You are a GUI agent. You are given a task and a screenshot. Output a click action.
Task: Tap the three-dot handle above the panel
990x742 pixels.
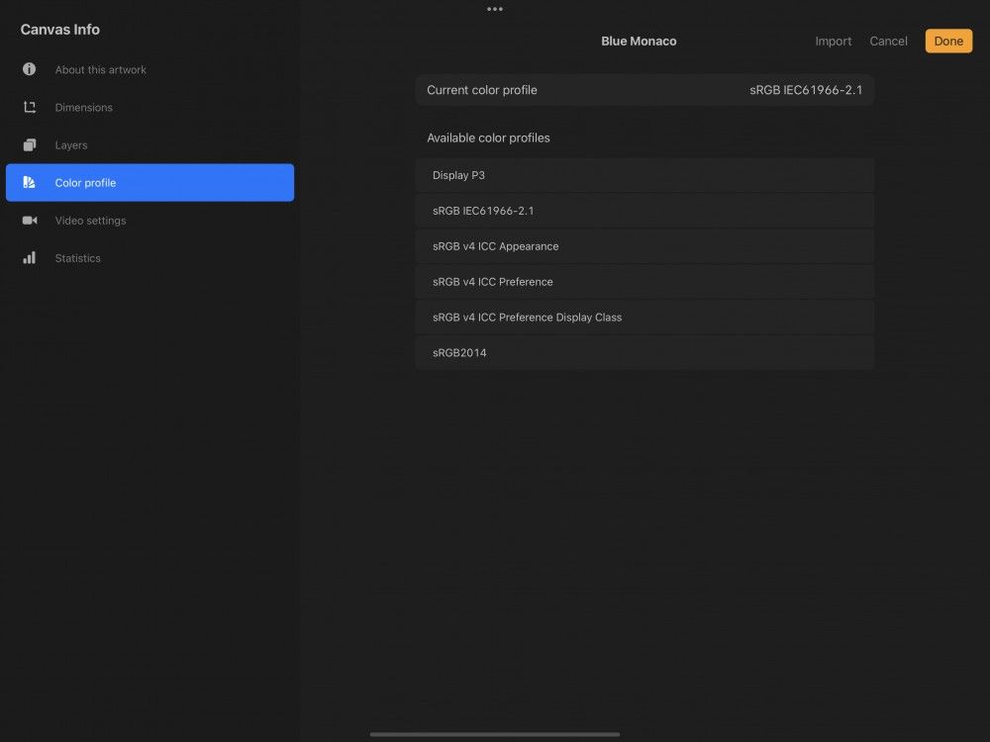pyautogui.click(x=495, y=9)
